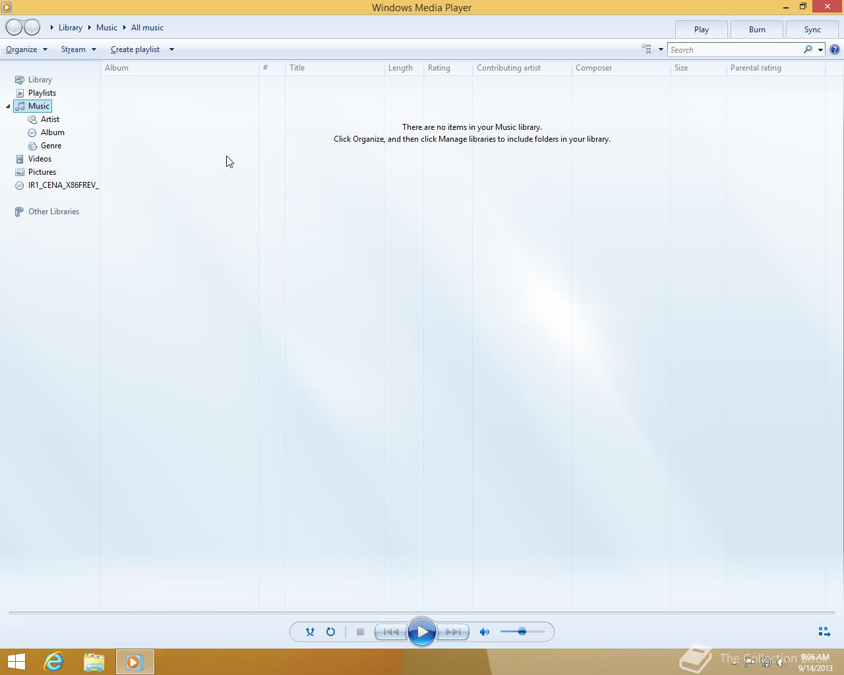Sort by Composer column header
844x675 pixels.
click(620, 68)
